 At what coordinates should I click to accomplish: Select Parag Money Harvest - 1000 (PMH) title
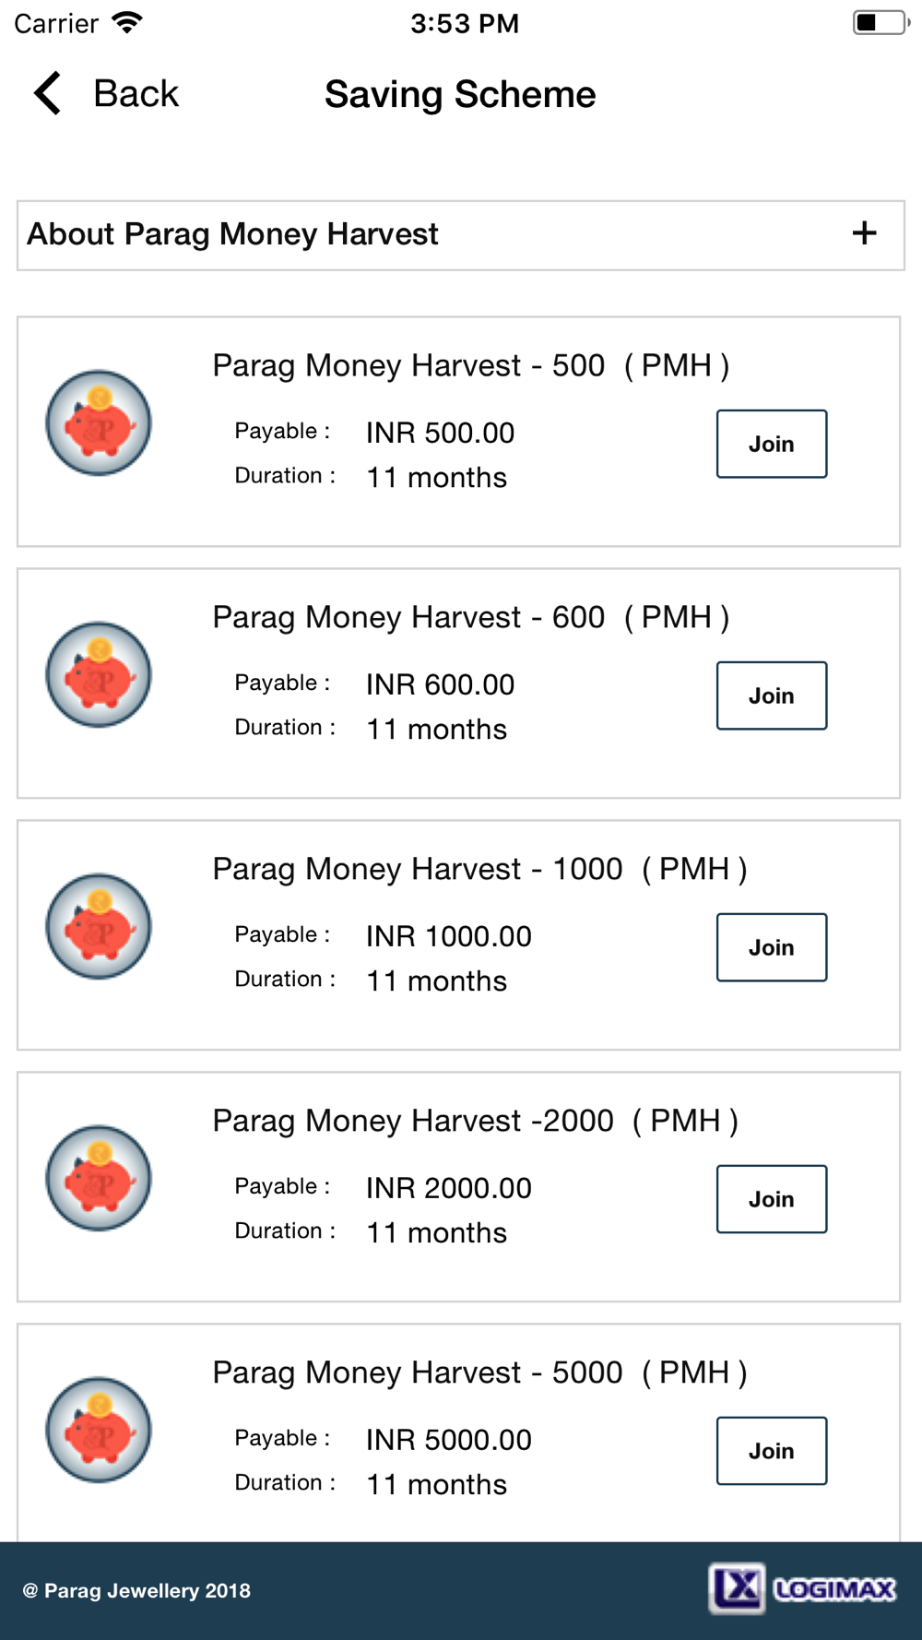click(479, 869)
